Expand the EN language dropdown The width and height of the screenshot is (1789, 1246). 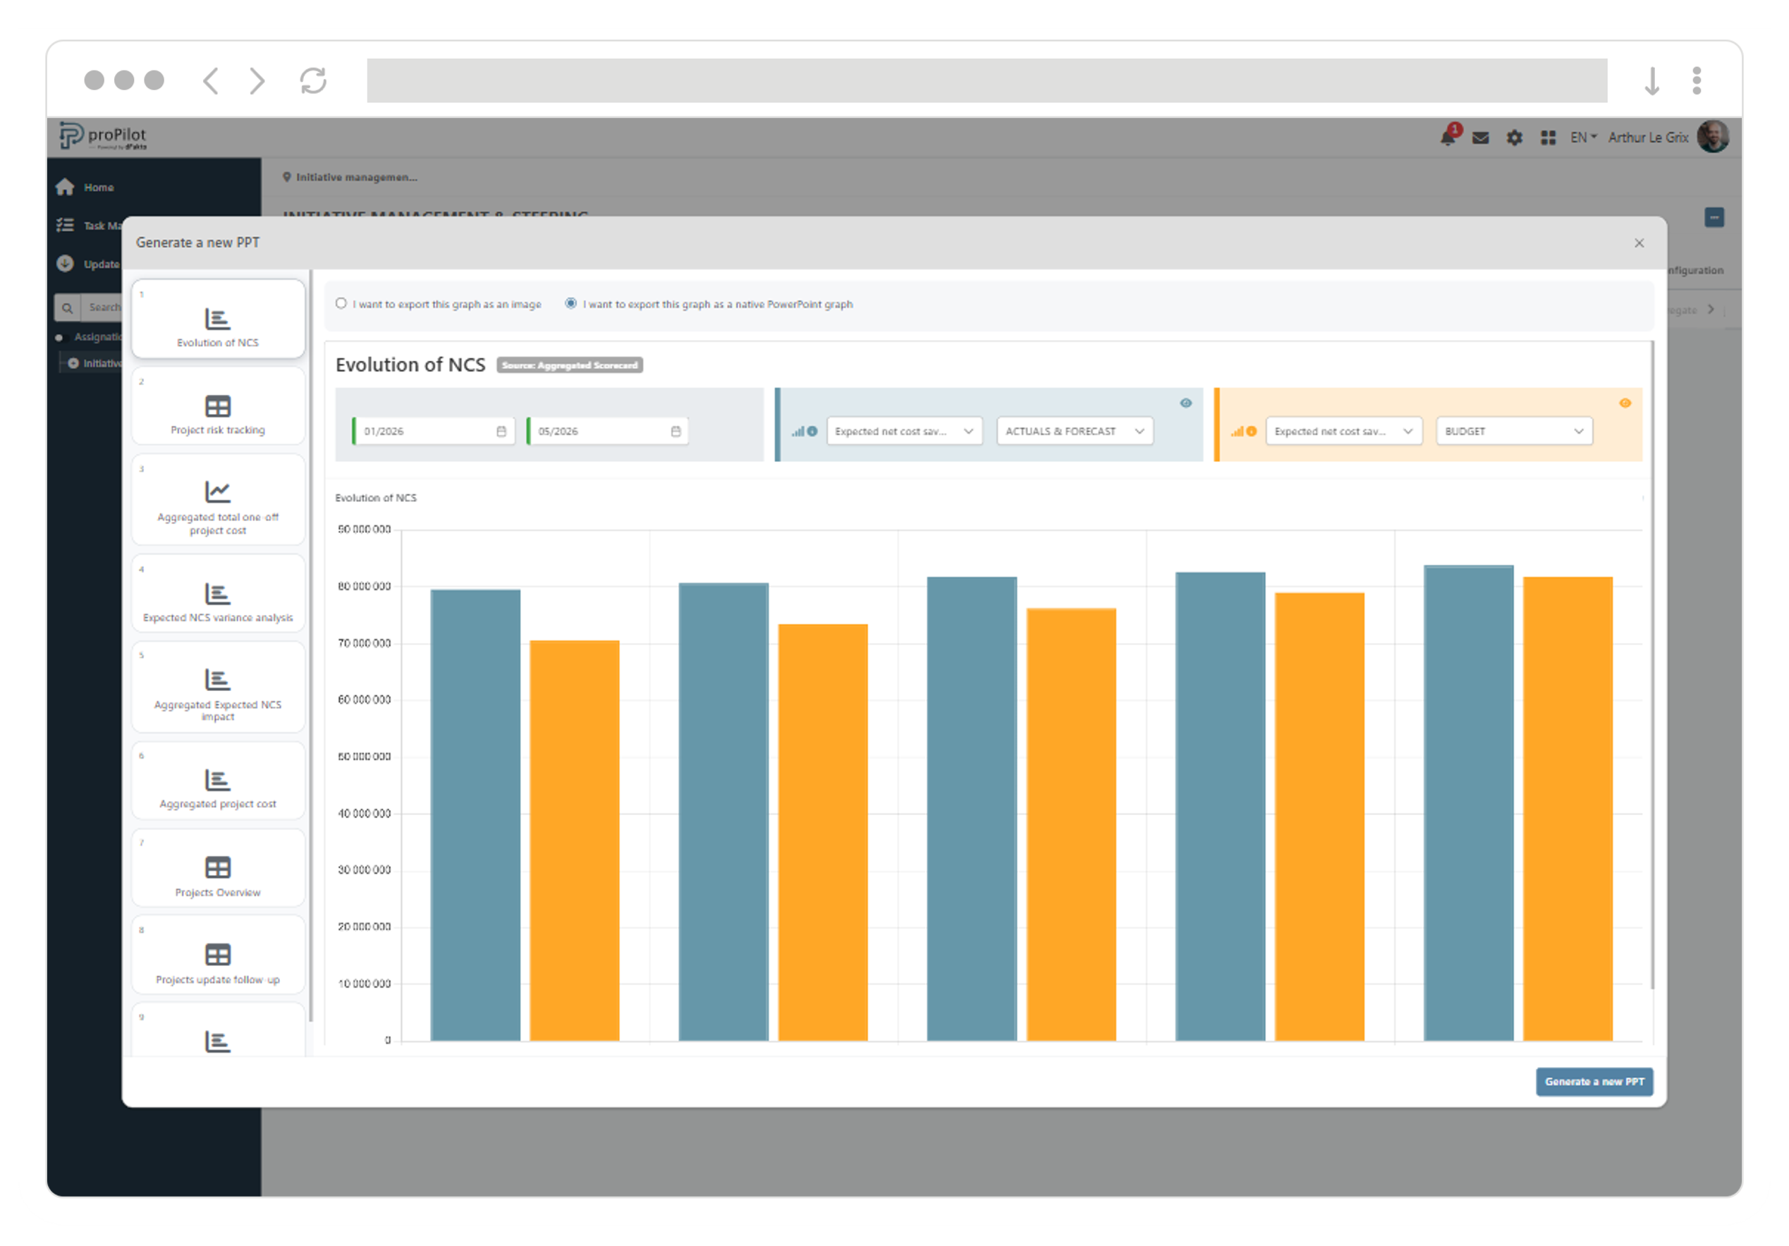[1582, 138]
